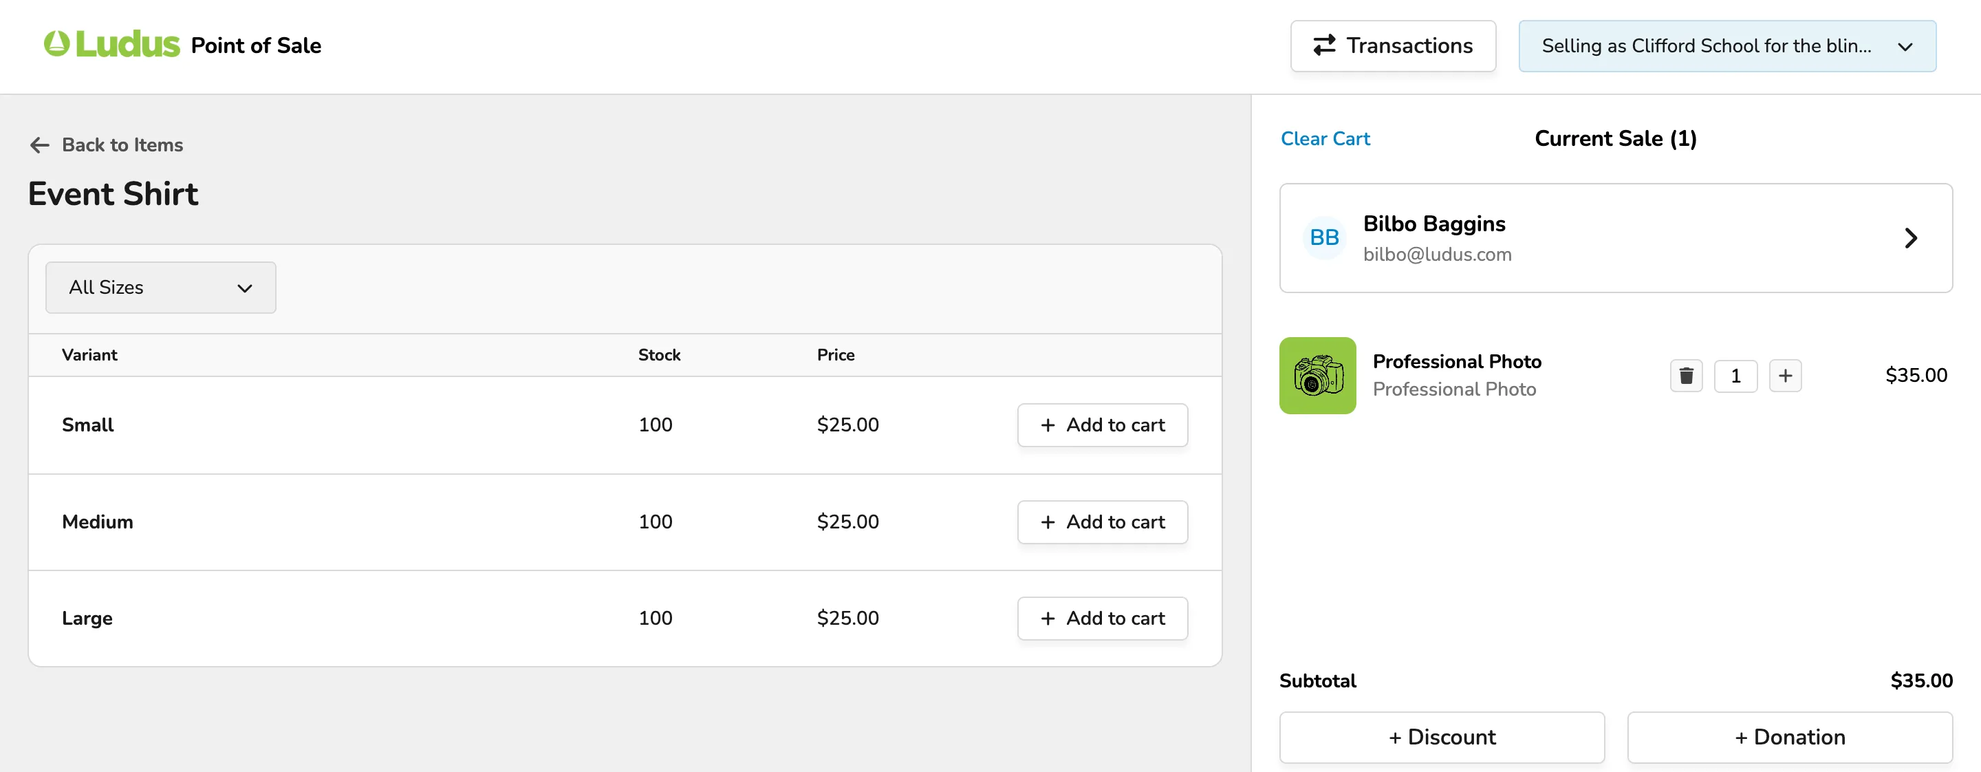
Task: Click the Price column header
Action: pyautogui.click(x=835, y=355)
